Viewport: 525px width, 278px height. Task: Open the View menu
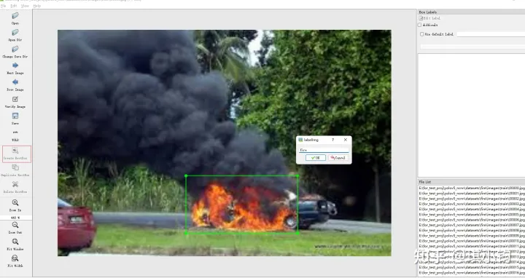click(x=25, y=6)
